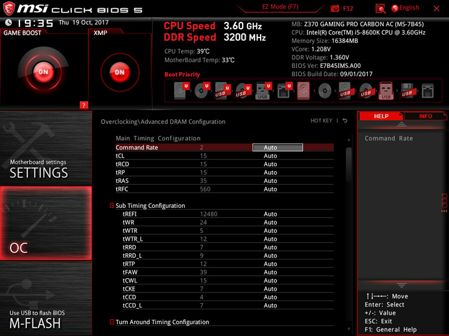Viewport: 449px width, 336px height.
Task: Open the tRP Auto setting field
Action: pos(270,172)
